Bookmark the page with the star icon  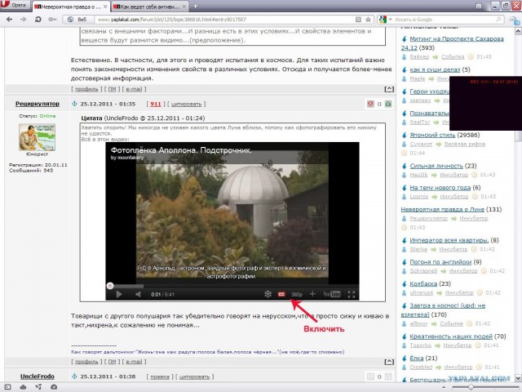click(x=368, y=20)
